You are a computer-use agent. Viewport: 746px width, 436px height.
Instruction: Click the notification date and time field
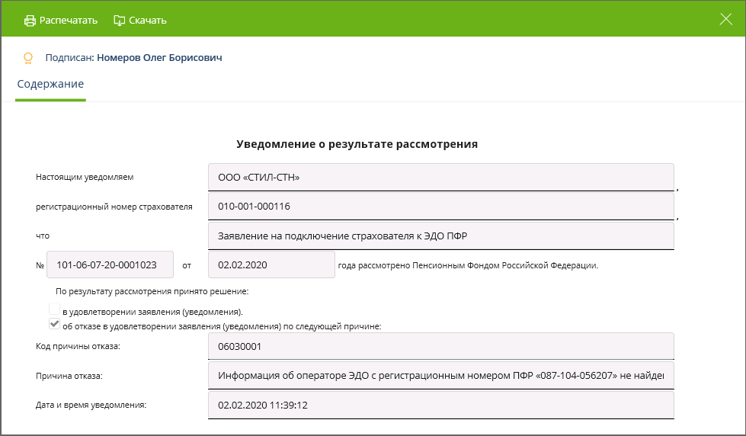(x=440, y=405)
